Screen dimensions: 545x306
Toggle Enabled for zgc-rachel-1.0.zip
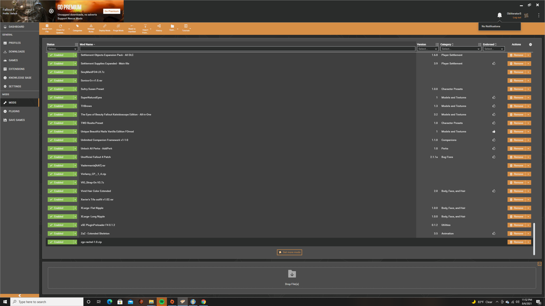point(60,242)
